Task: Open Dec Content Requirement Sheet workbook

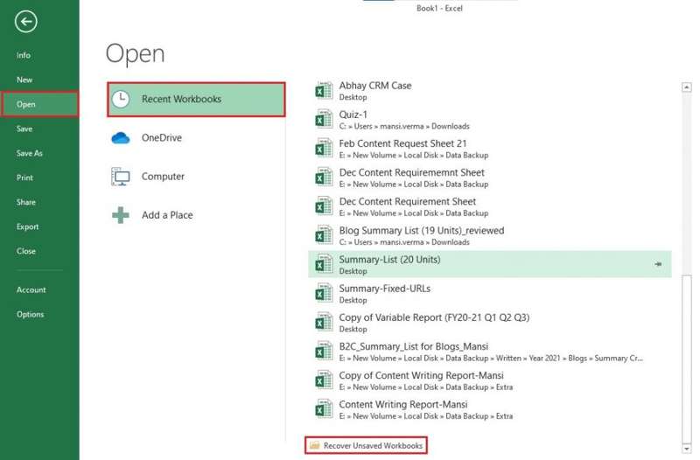Action: (490, 206)
